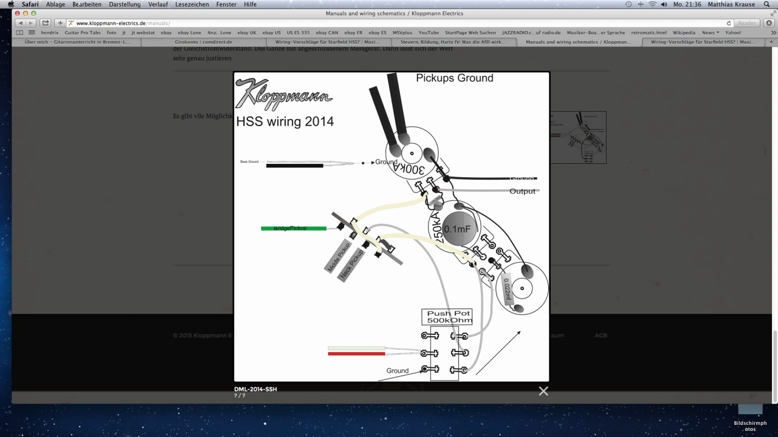The width and height of the screenshot is (778, 437).
Task: Click the plus add-bookmark button
Action: click(60, 23)
